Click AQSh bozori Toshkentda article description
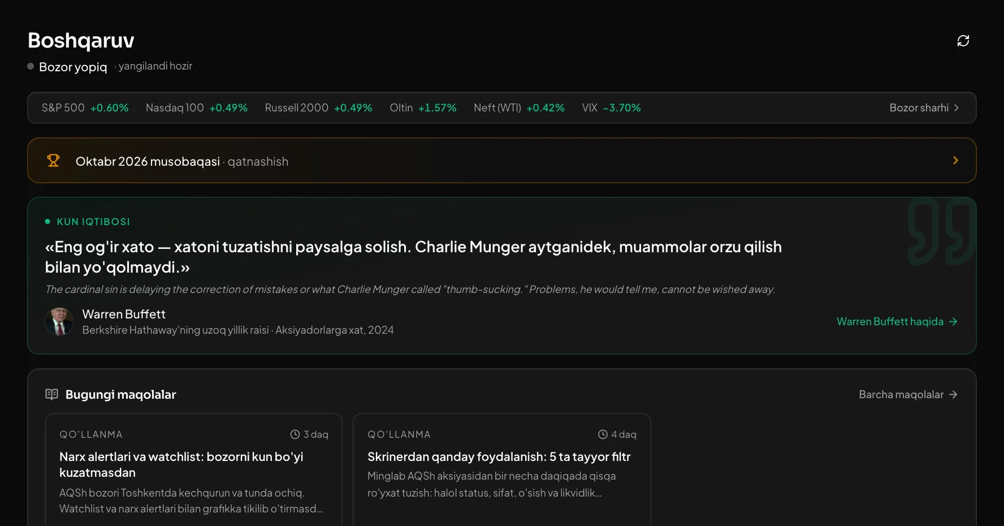Screen dimensions: 1004x526 191,501
